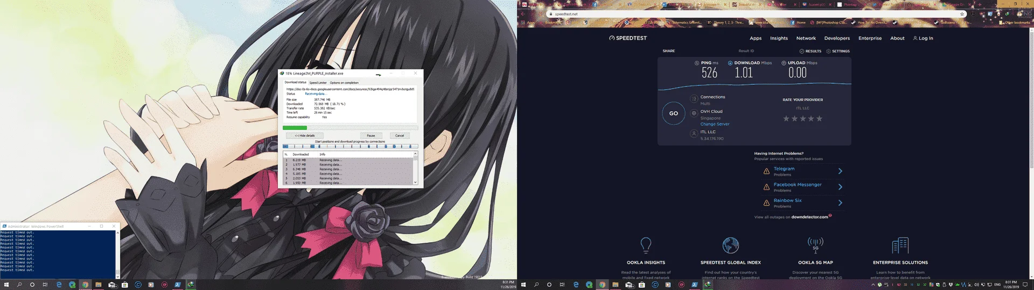
Task: Click the PowerShell window scrollbar down arrow
Action: coord(118,277)
